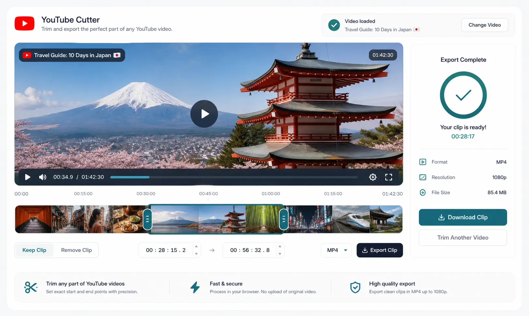Image resolution: width=529 pixels, height=316 pixels.
Task: Click the Resolution row icon
Action: [423, 177]
